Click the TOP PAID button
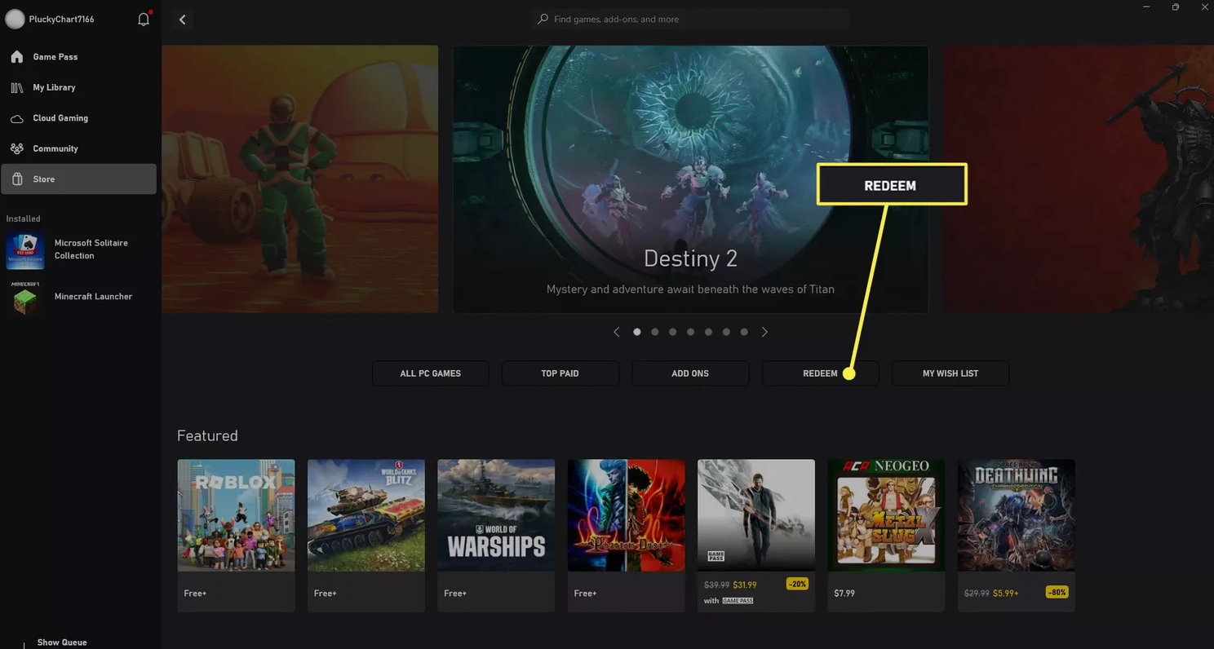Screen dimensions: 1214x649 click(560, 373)
